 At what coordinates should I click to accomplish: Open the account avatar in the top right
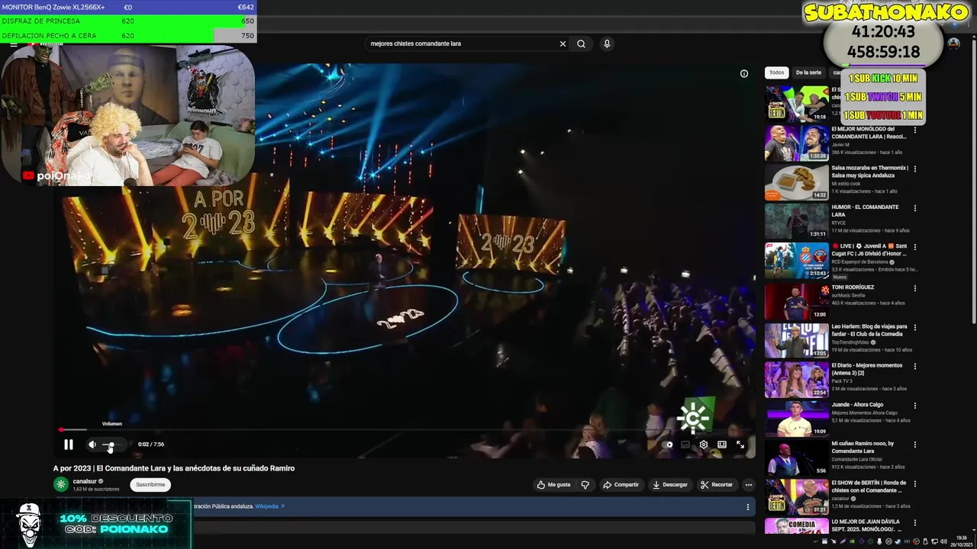(953, 43)
